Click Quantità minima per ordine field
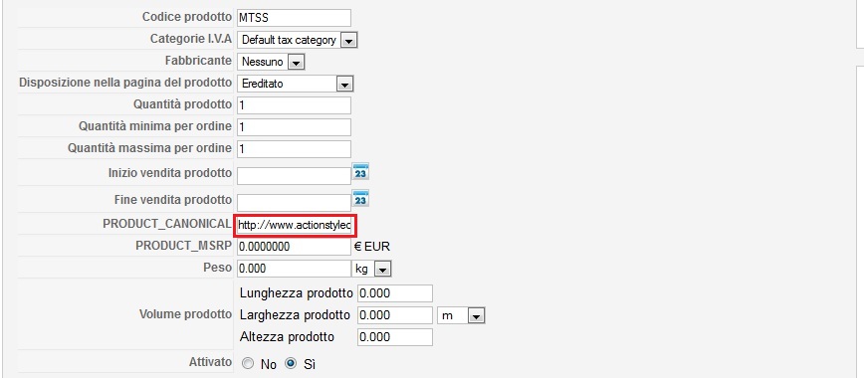Viewport: 864px width, 378px height. [294, 126]
